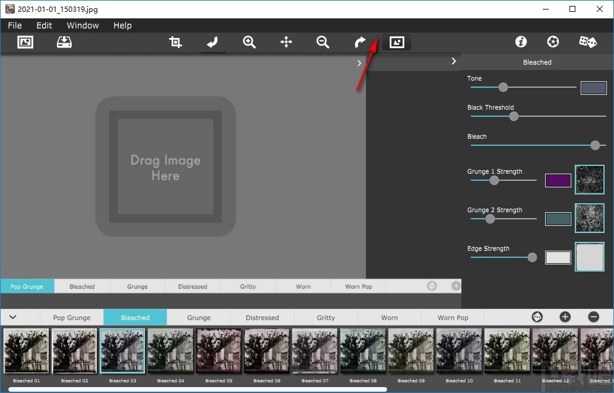
Task: Select the pan/move tool
Action: coord(286,42)
